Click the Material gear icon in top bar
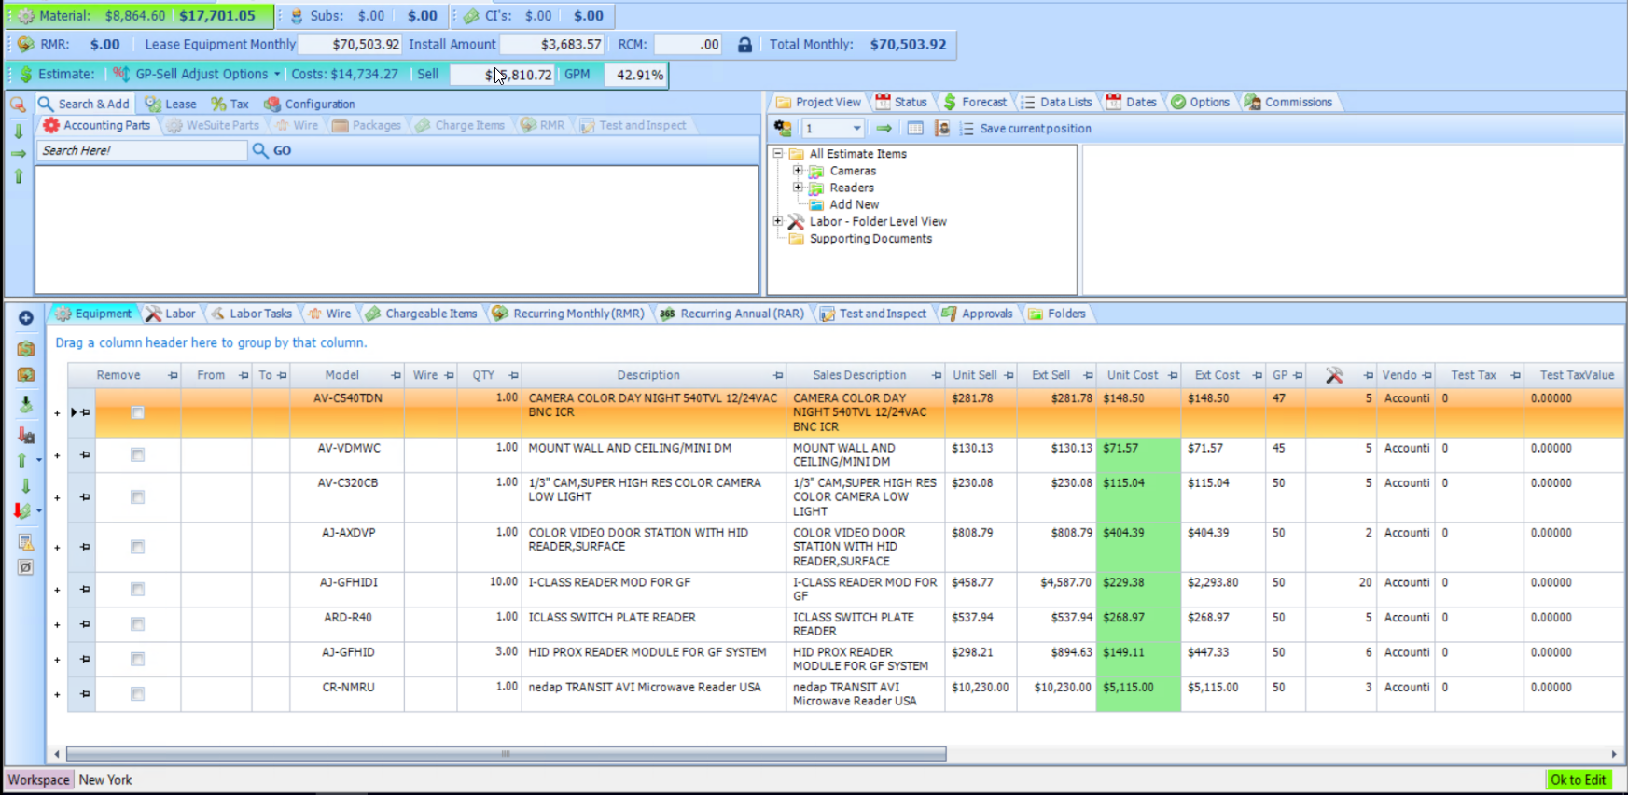Image resolution: width=1628 pixels, height=795 pixels. point(26,16)
